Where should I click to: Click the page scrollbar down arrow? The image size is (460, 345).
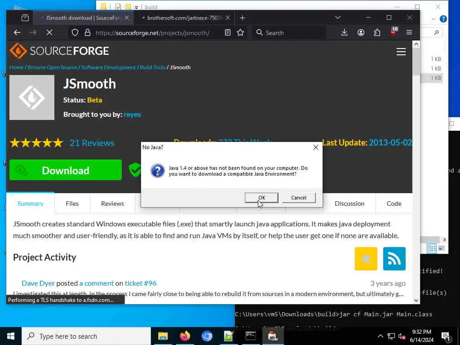pyautogui.click(x=416, y=300)
